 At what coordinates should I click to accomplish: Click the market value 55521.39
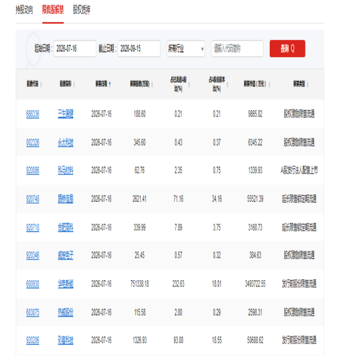click(255, 199)
